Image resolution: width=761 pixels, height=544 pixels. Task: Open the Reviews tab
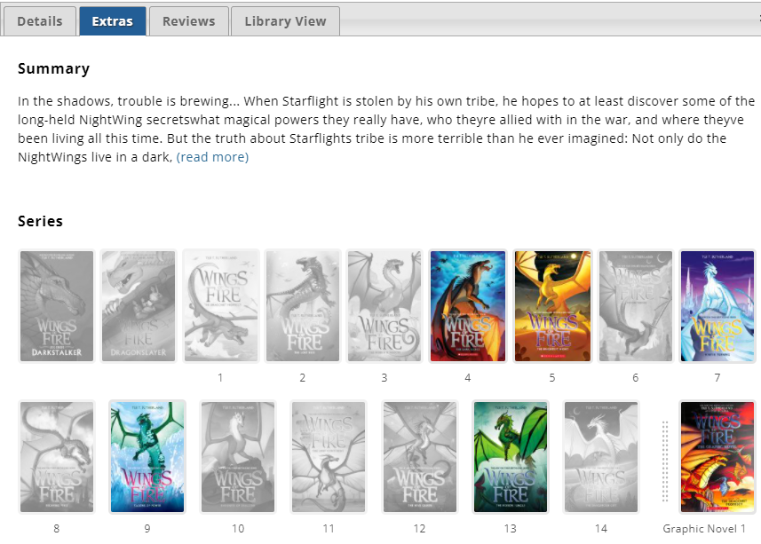pos(188,21)
